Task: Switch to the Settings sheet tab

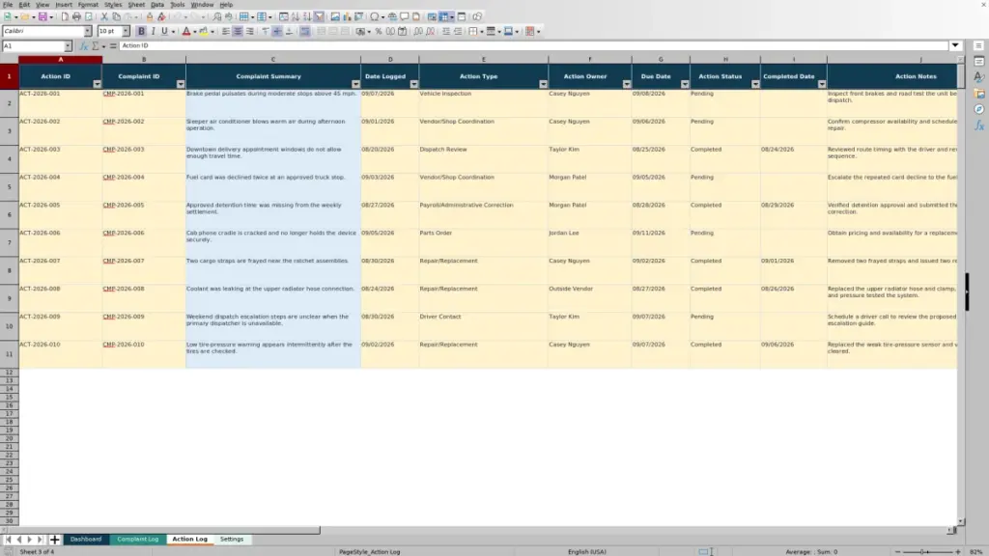Action: click(x=232, y=539)
